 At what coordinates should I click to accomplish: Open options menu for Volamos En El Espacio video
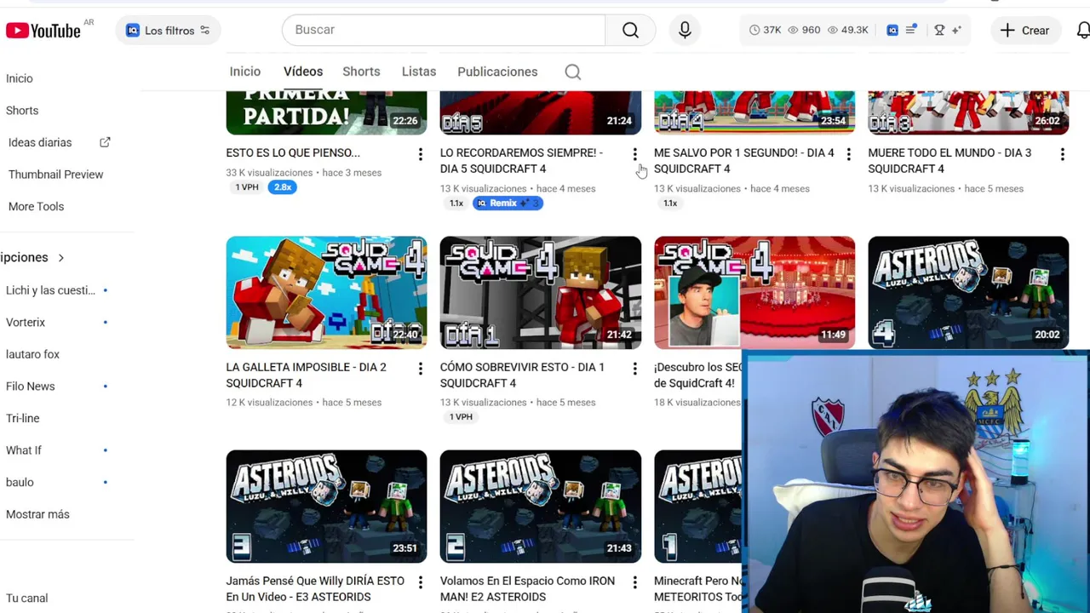(x=634, y=581)
